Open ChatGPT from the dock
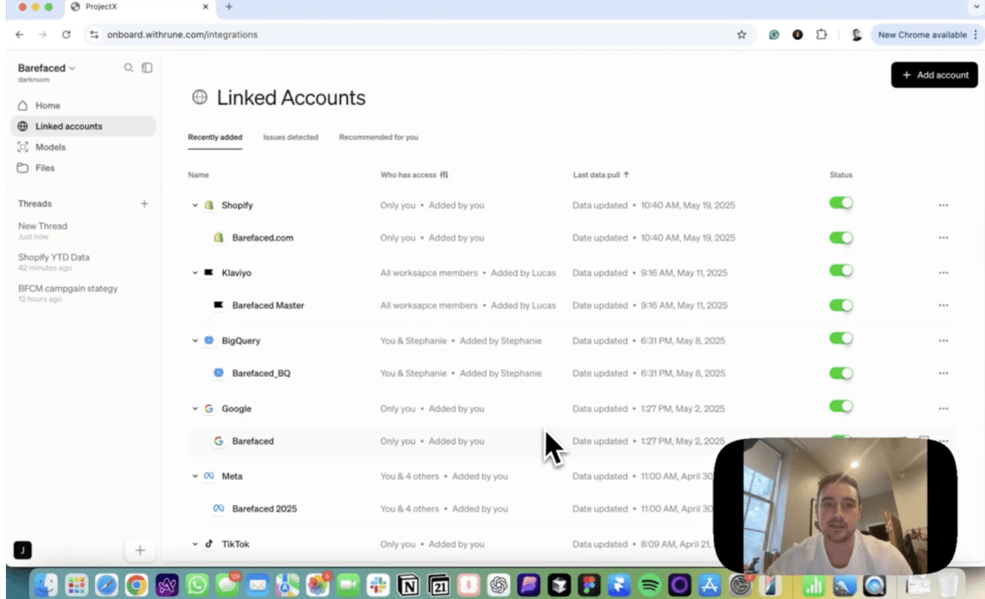The width and height of the screenshot is (985, 599). [x=499, y=586]
